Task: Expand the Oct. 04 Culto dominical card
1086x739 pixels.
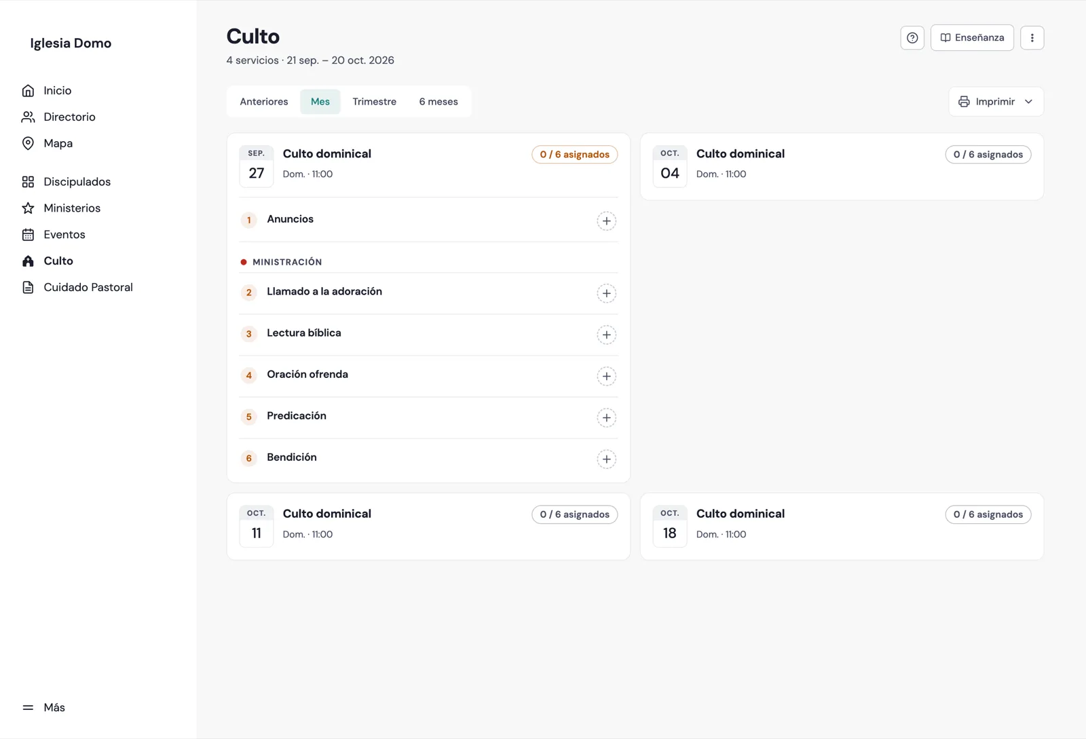Action: [x=842, y=166]
